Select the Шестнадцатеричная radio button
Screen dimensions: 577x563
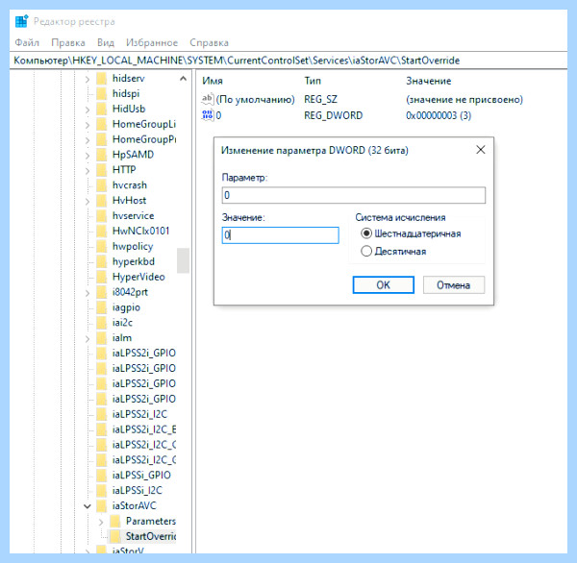366,233
